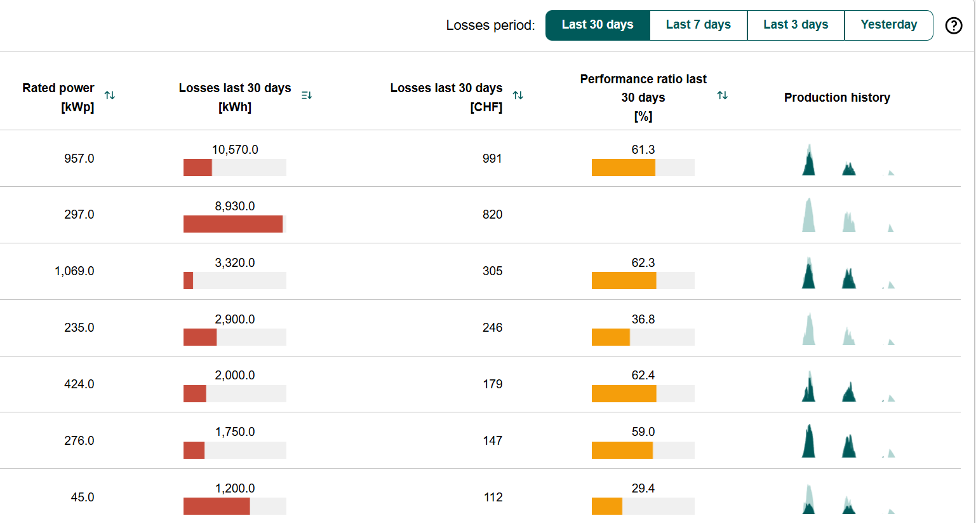Click the 29.4 performance ratio bar
976x523 pixels.
click(x=643, y=506)
